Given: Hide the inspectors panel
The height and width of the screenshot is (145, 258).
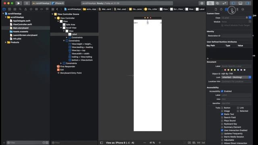Looking at the screenshot, I should click(x=247, y=3).
